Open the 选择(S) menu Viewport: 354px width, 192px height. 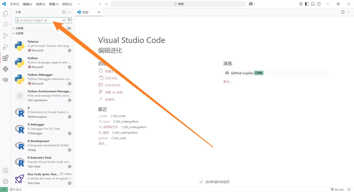[x=40, y=4]
